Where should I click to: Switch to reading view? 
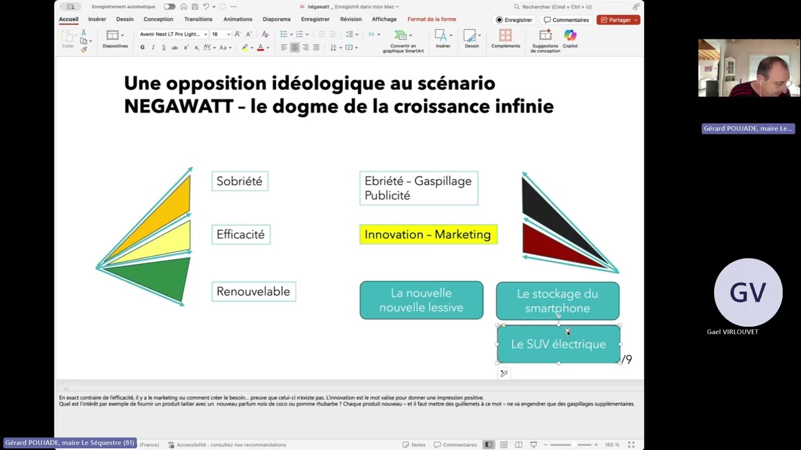coord(519,444)
